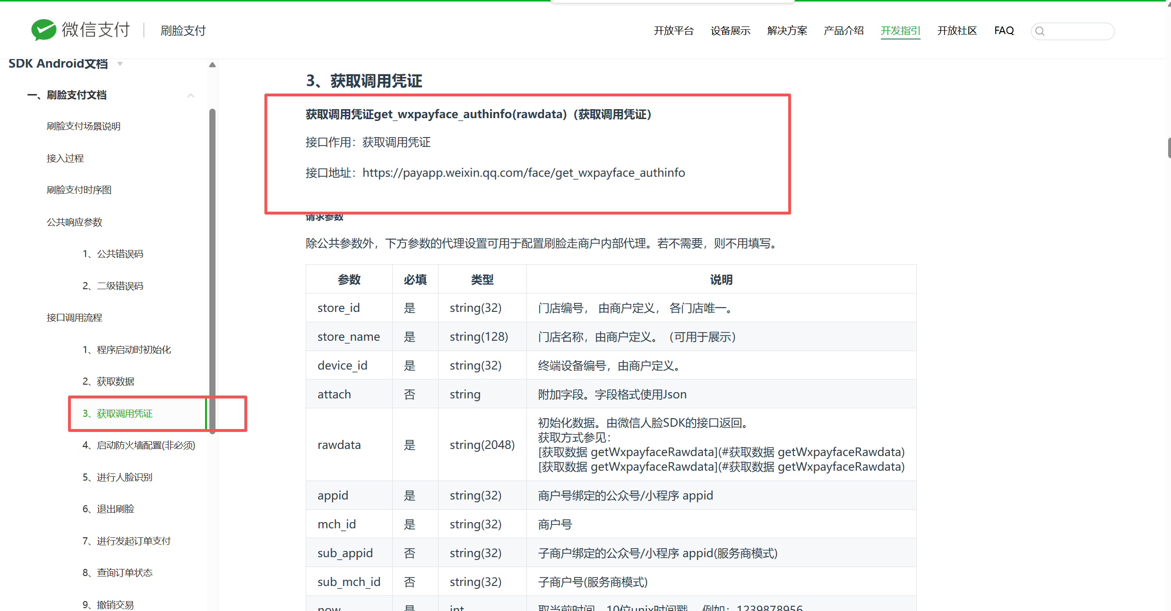The height and width of the screenshot is (611, 1171).
Task: Open the FAQ page link
Action: [1004, 31]
